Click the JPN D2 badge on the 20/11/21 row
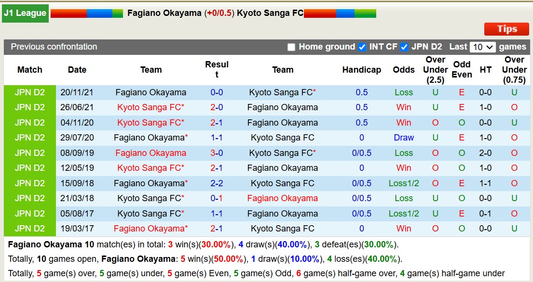533x282 pixels. pos(30,92)
